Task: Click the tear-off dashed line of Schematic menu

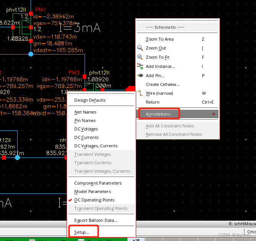Action: click(177, 21)
